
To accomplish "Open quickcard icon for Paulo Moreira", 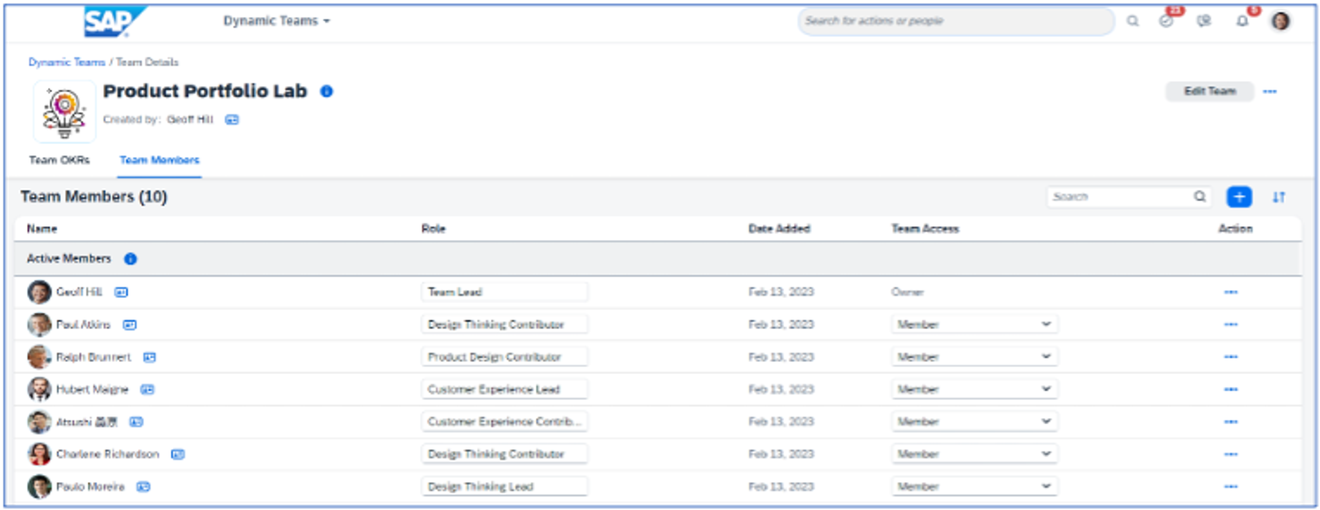I will [143, 487].
